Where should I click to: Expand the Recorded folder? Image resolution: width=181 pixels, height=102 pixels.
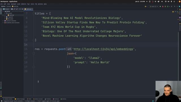point(5,19)
